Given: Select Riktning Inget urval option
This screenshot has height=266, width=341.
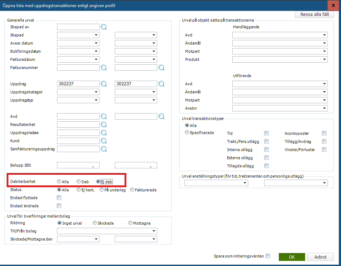Looking at the screenshot, I should tap(59, 223).
